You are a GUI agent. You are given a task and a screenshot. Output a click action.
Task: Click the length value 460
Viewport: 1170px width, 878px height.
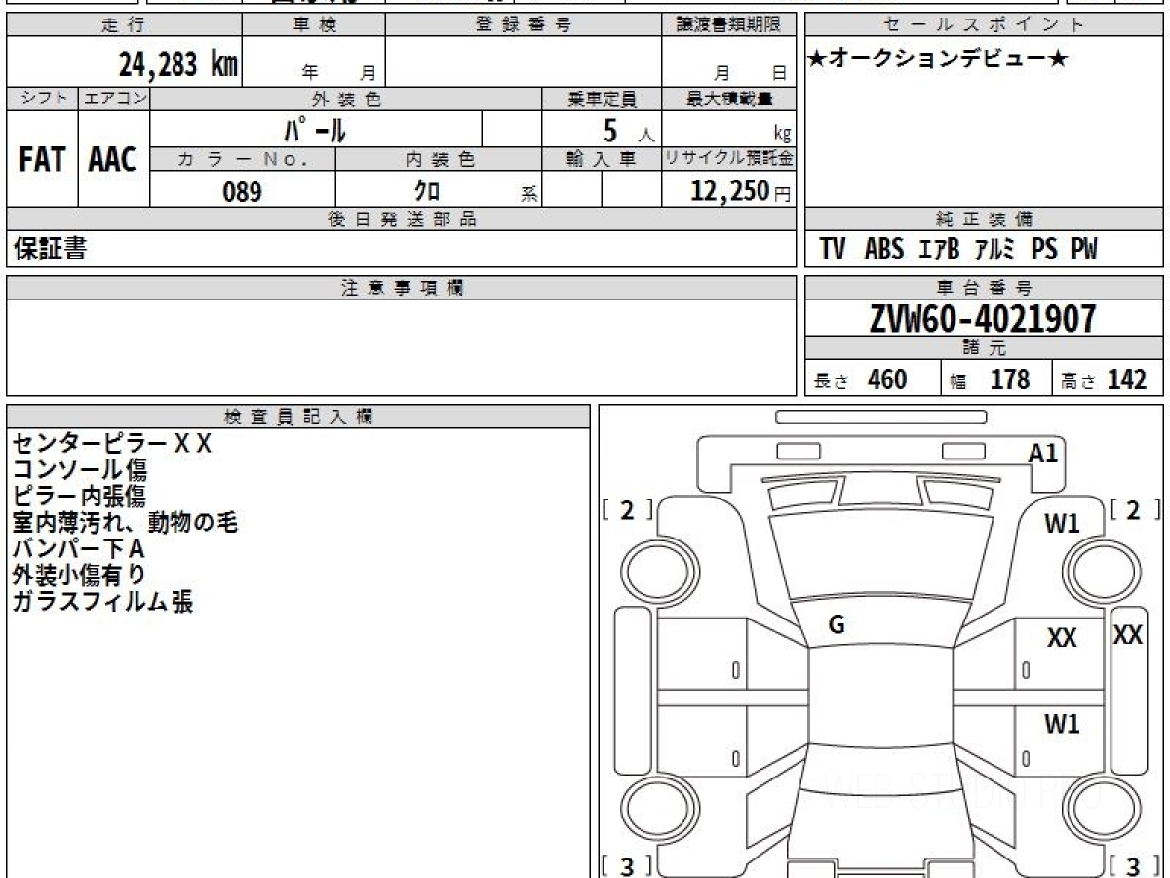(887, 379)
